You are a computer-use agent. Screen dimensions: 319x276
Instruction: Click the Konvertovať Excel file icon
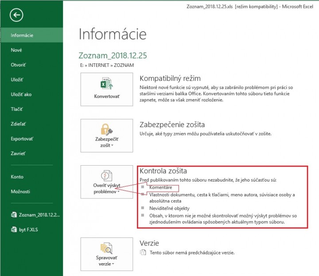106,83
